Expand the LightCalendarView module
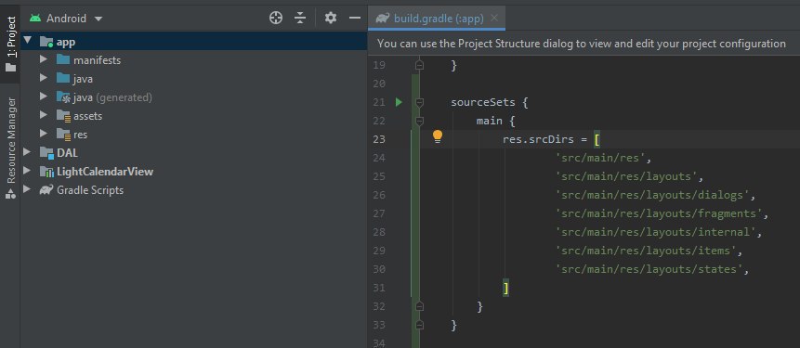This screenshot has width=800, height=348. (27, 171)
